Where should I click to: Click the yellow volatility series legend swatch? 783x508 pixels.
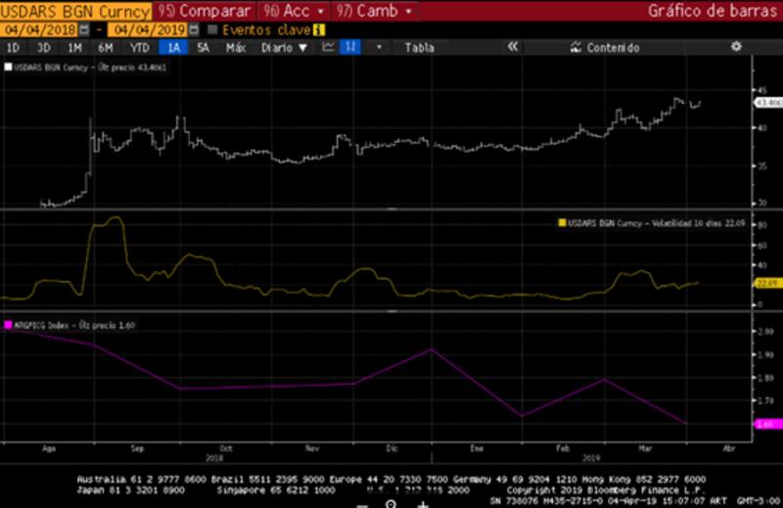pyautogui.click(x=562, y=223)
